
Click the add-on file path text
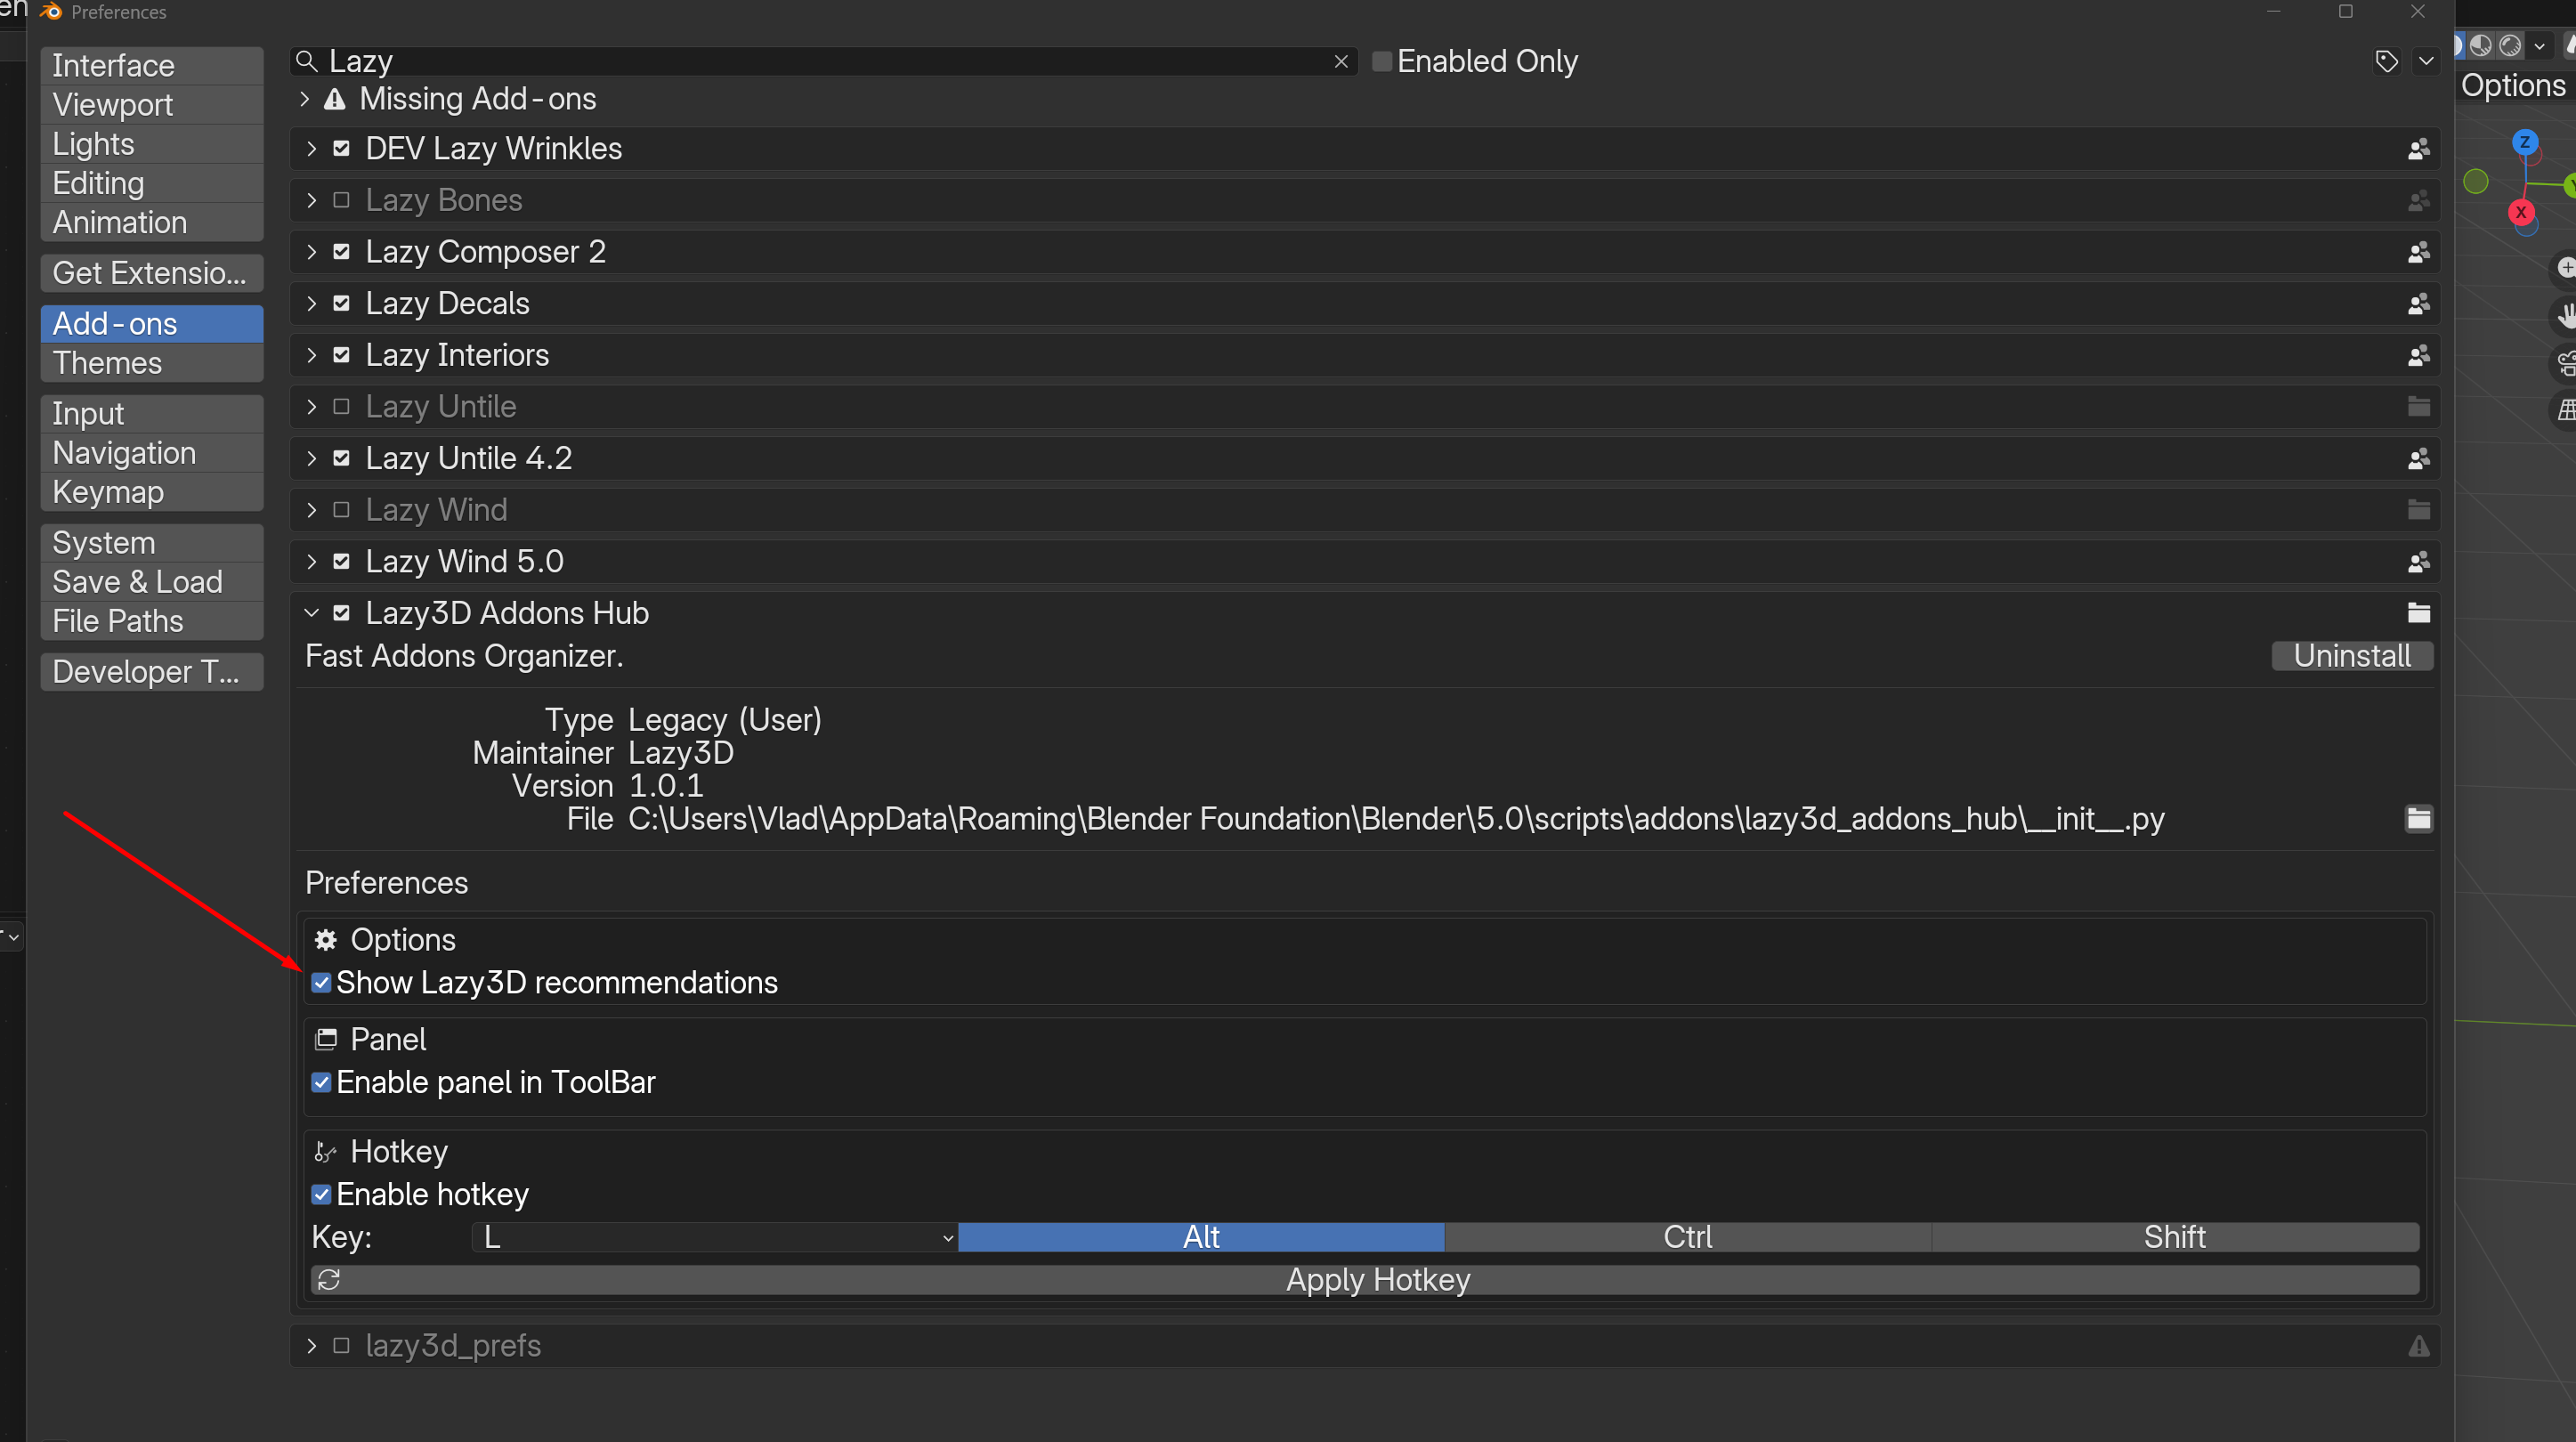(1396, 819)
